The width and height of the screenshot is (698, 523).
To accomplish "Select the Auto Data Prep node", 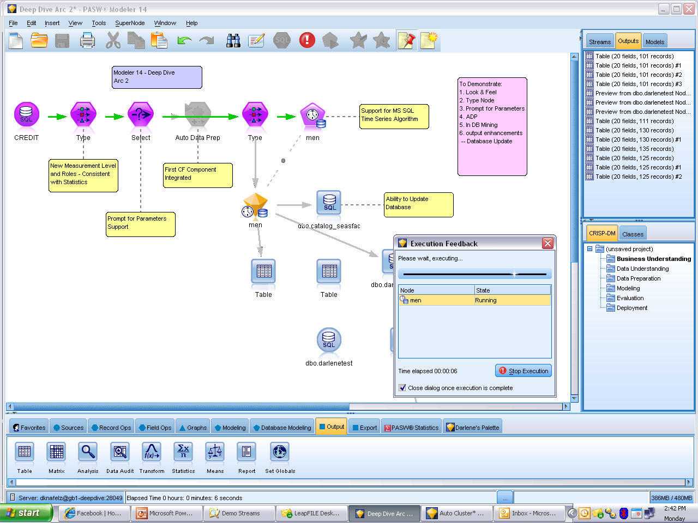I will tap(197, 115).
